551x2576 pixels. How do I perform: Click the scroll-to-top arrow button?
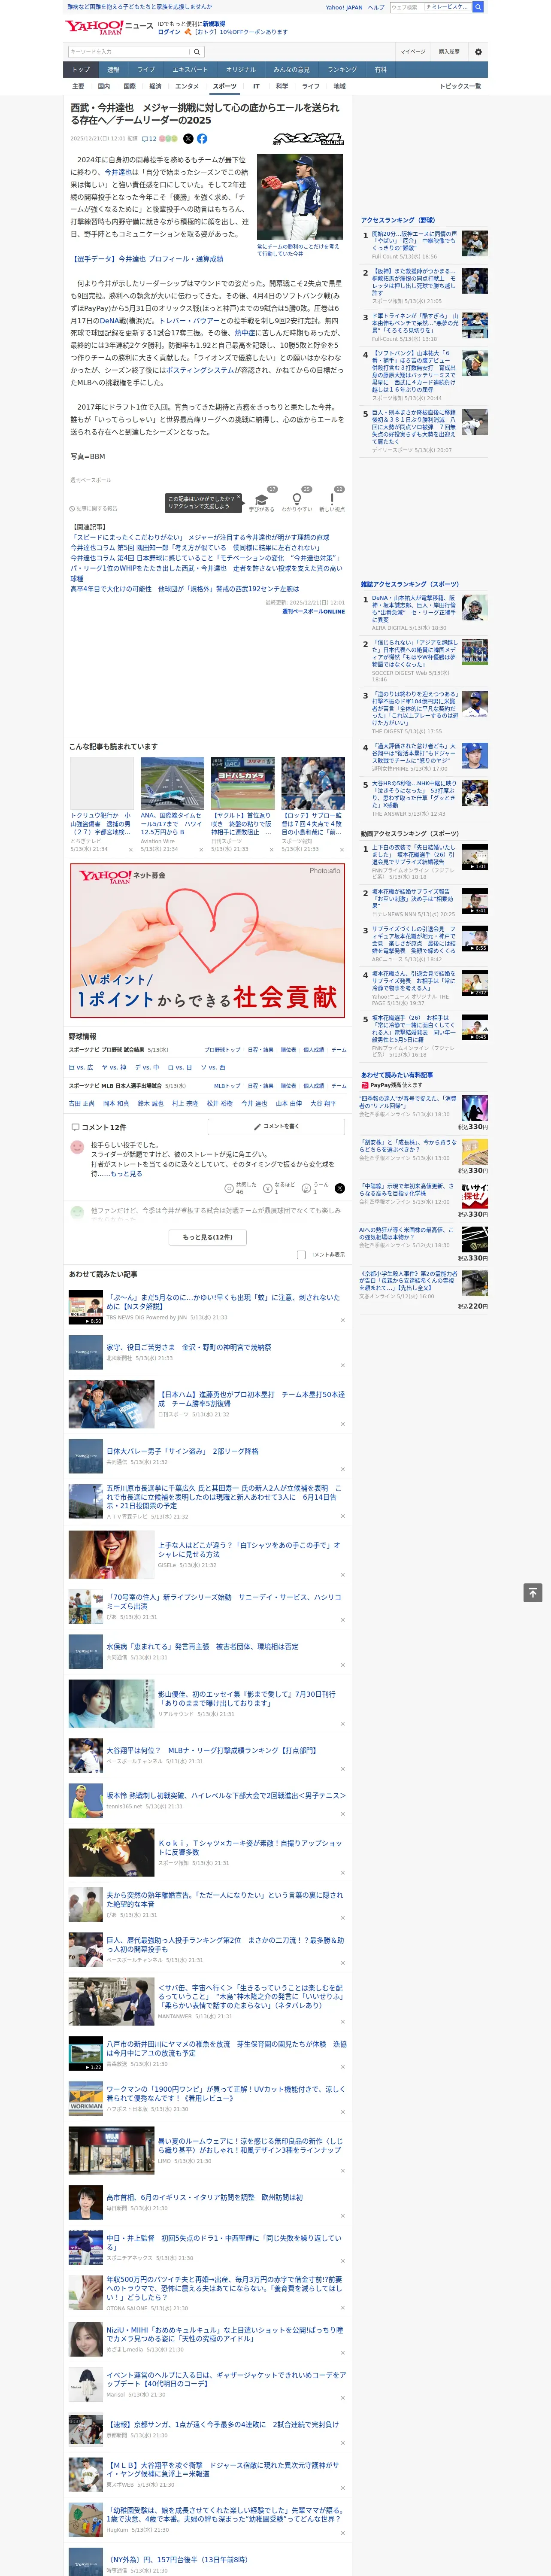tap(533, 1593)
